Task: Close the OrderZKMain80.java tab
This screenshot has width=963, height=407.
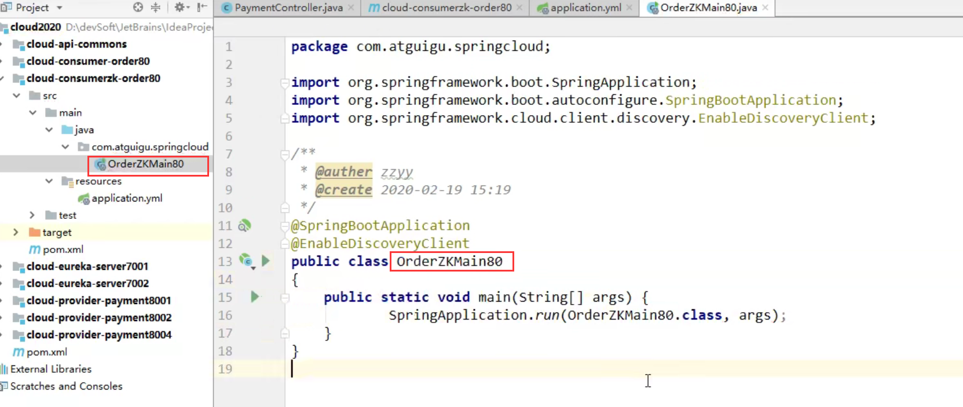Action: point(766,8)
